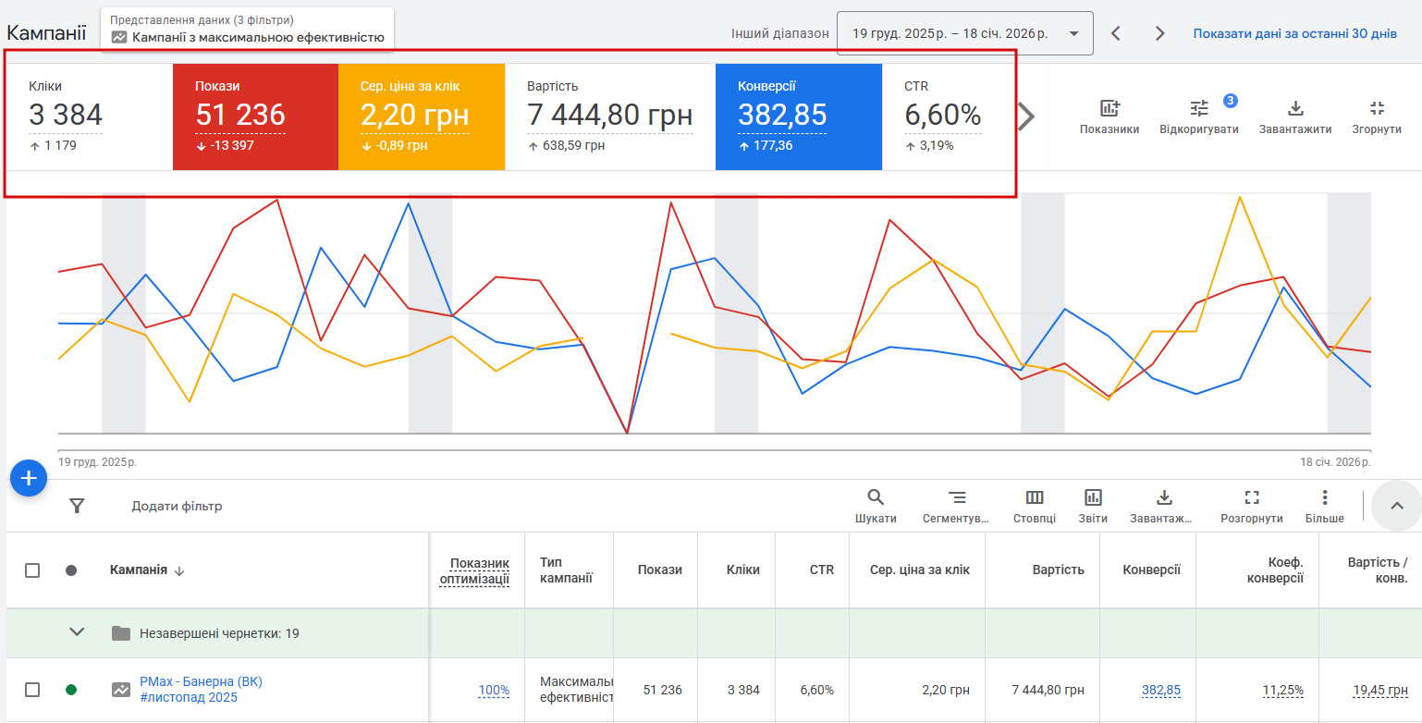Select the Вартість metric scorecard tab

(x=609, y=116)
